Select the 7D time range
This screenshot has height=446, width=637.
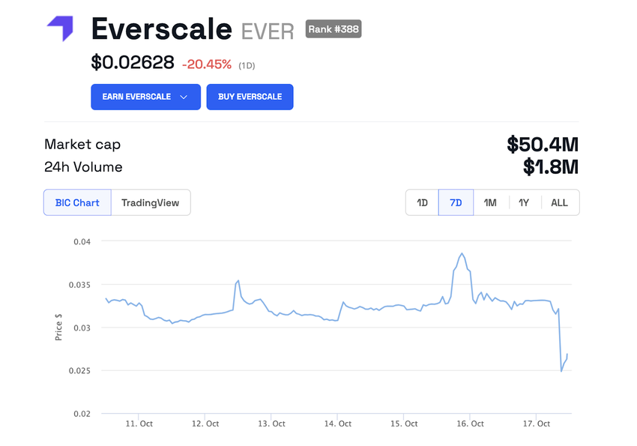[x=456, y=202]
